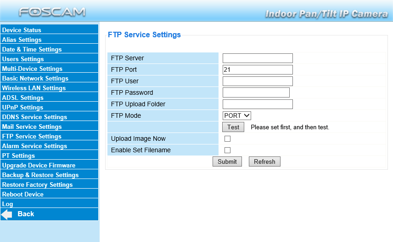Click the Back arrow icon

(7, 214)
